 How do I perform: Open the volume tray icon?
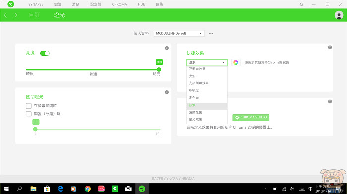coord(292,189)
